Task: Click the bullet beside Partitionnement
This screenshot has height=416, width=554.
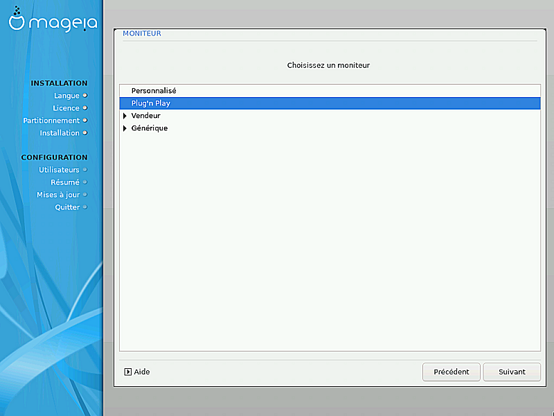Action: (x=84, y=120)
